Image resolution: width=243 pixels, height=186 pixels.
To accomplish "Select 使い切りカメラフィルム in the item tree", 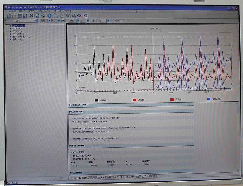I will [21, 37].
